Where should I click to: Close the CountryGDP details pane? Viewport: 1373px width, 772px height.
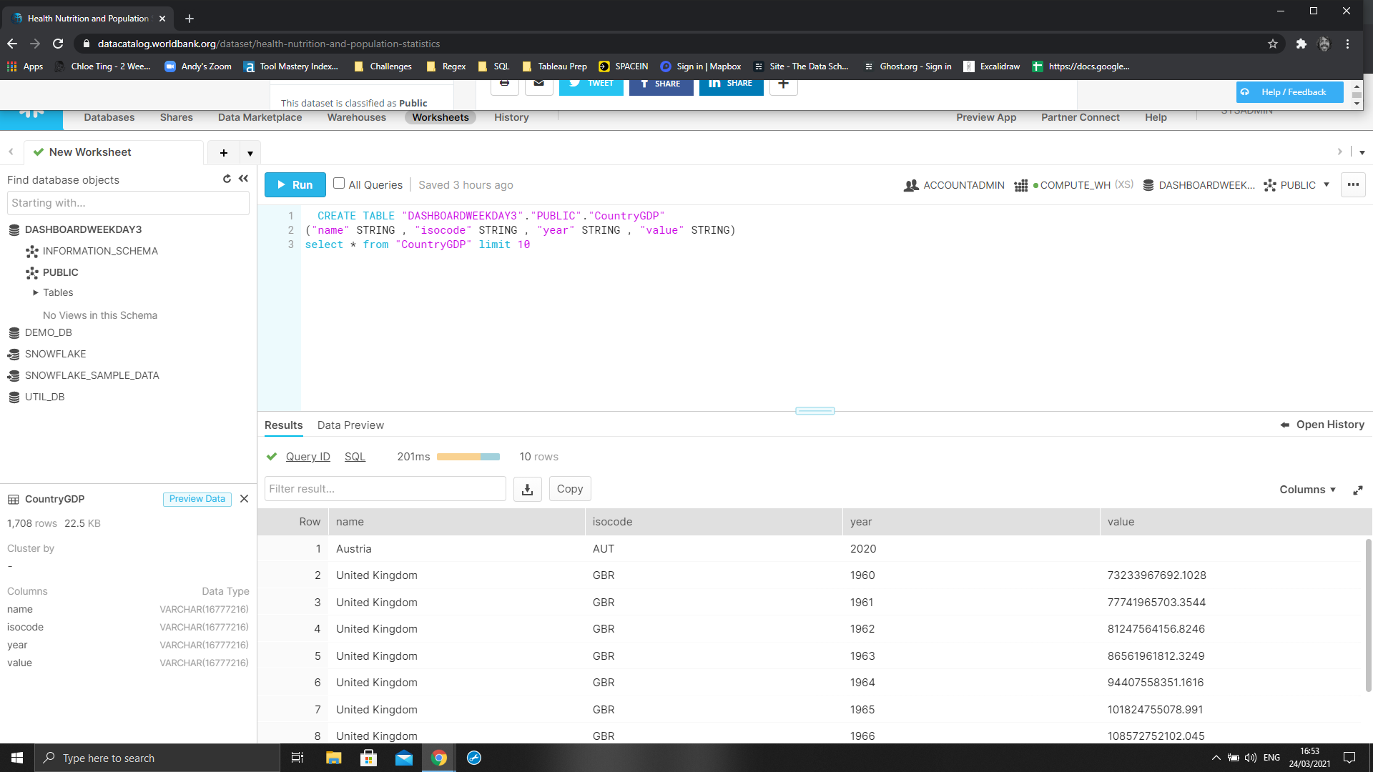coord(244,499)
